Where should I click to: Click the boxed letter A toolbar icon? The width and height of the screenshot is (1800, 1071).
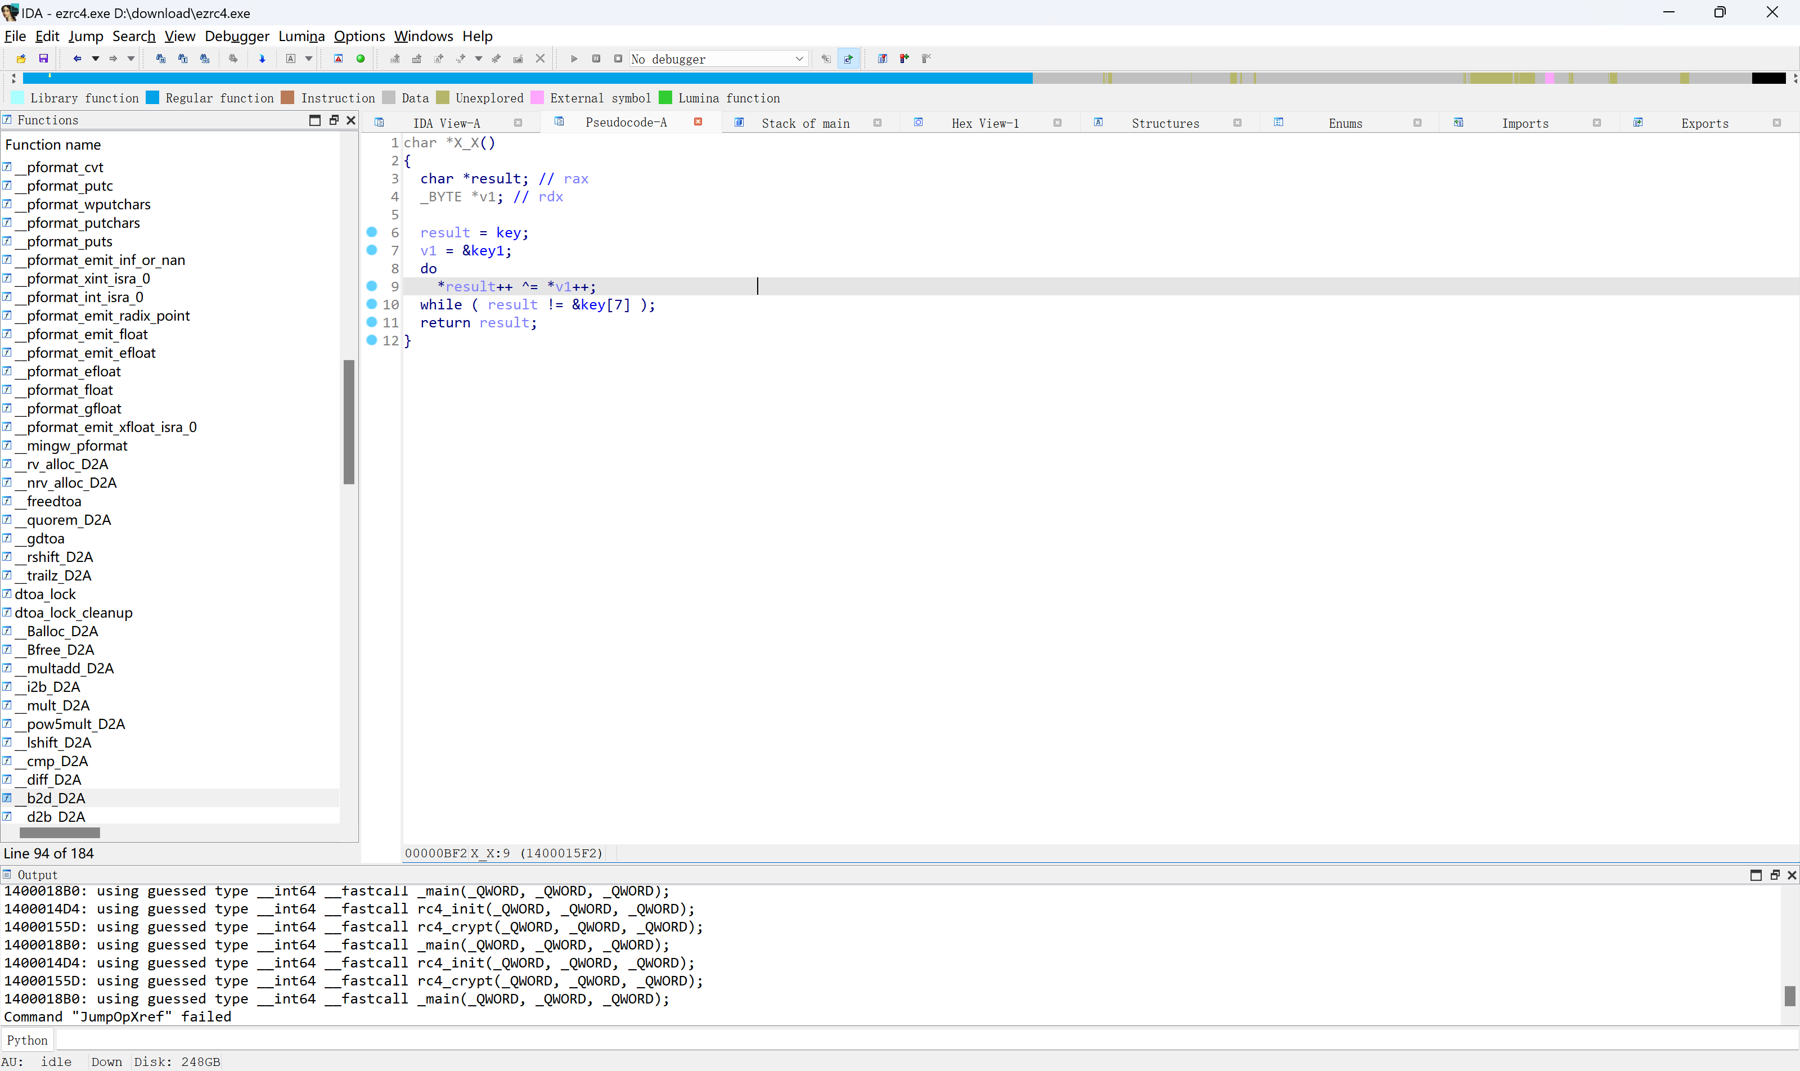pyautogui.click(x=291, y=58)
